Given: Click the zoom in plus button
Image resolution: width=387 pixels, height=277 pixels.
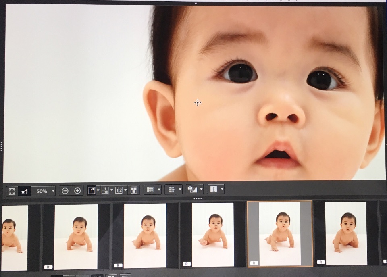Looking at the screenshot, I should point(77,191).
